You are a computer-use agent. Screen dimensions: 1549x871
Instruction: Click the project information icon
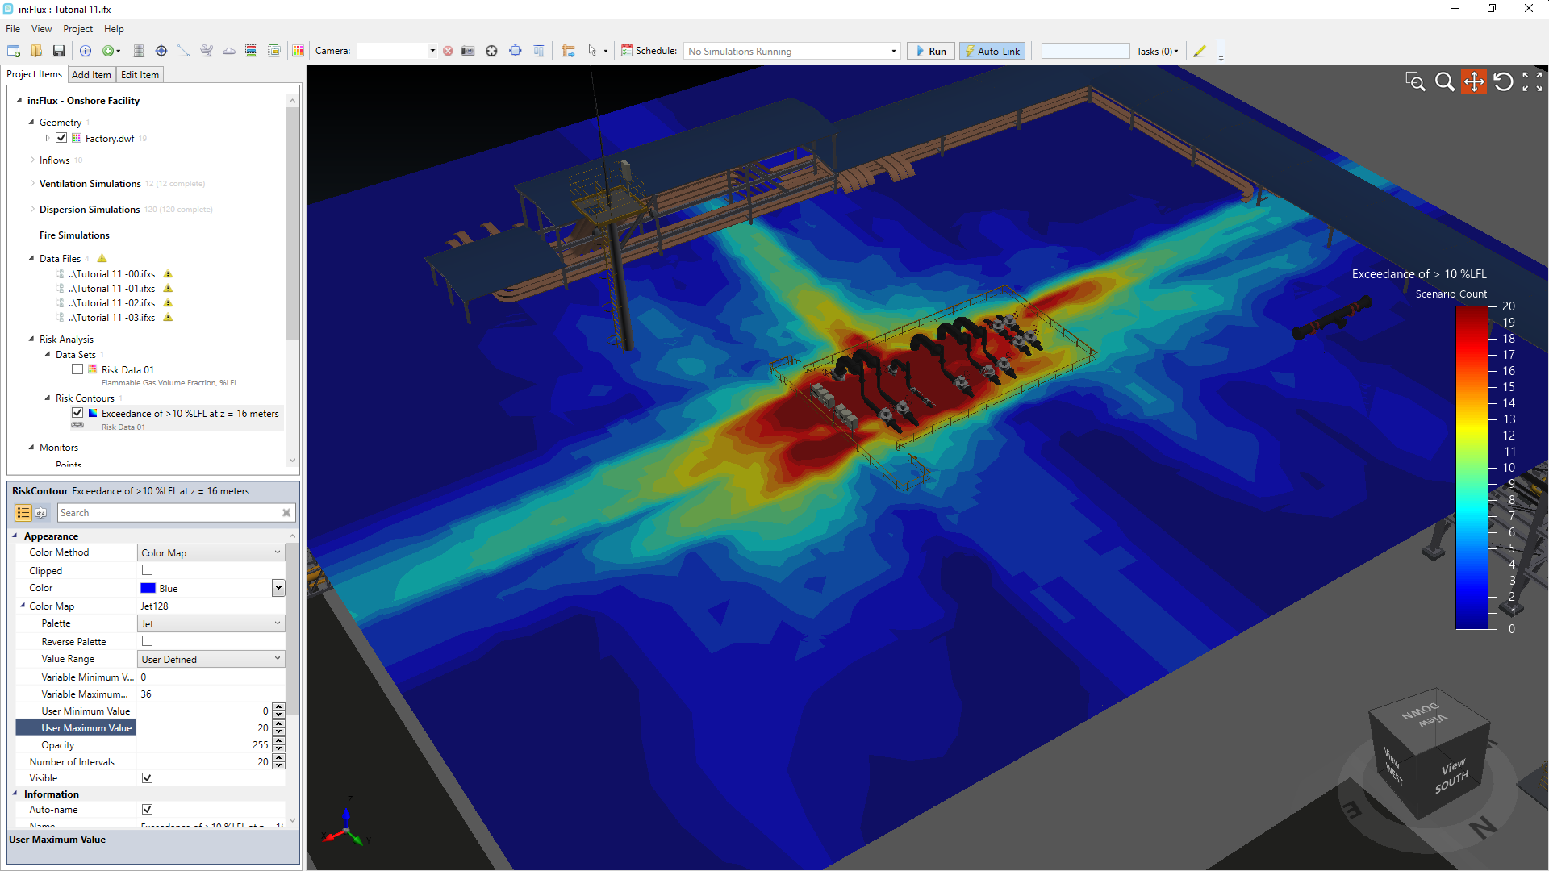tap(86, 51)
